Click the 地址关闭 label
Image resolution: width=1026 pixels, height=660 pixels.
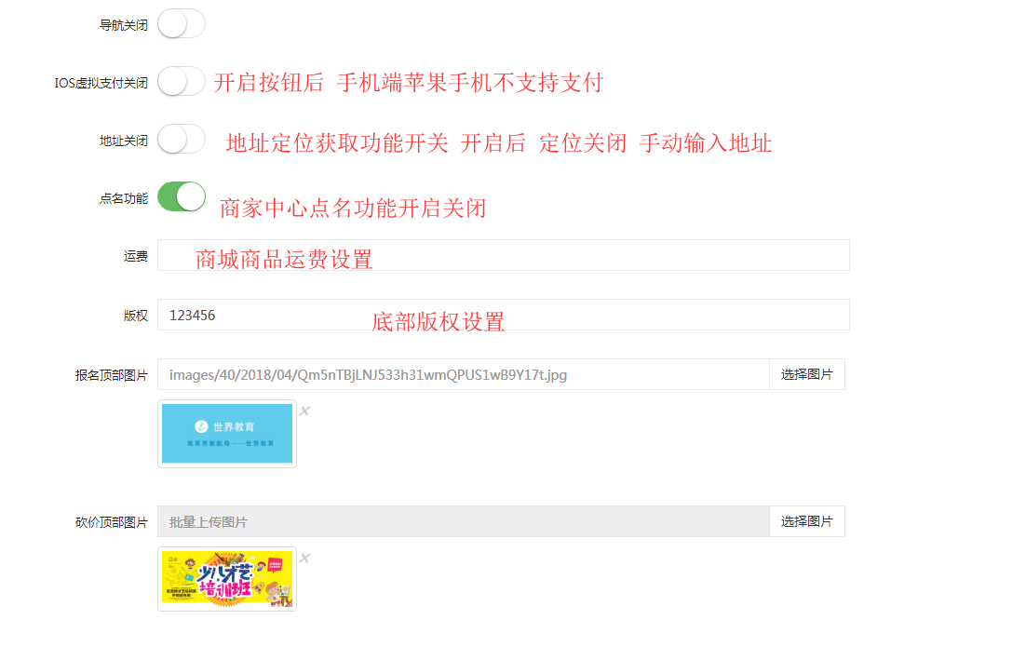124,141
